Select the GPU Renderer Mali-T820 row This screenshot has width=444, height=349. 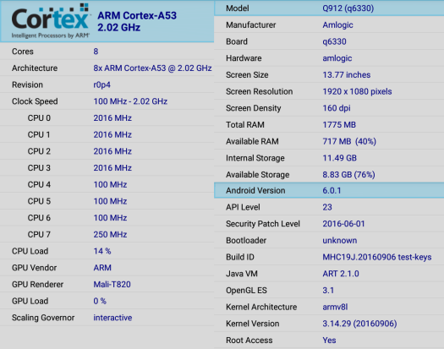(x=107, y=285)
